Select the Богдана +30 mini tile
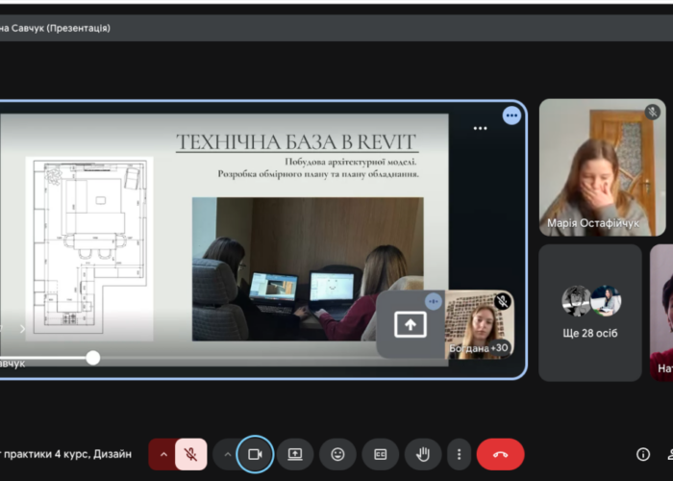 (481, 325)
